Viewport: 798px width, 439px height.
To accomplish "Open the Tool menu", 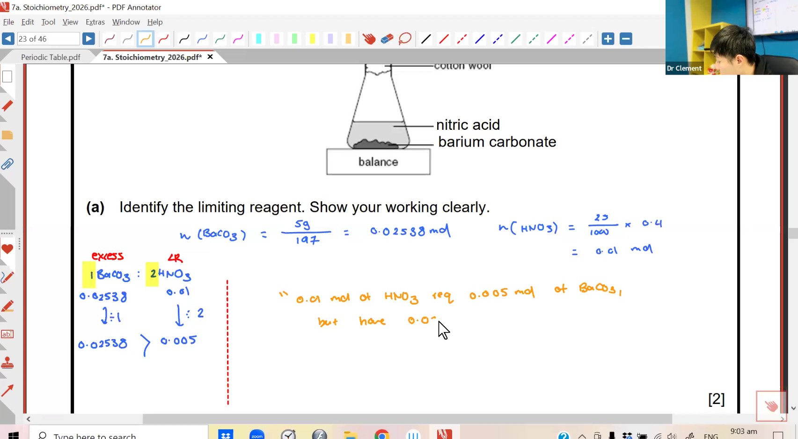I will click(48, 22).
